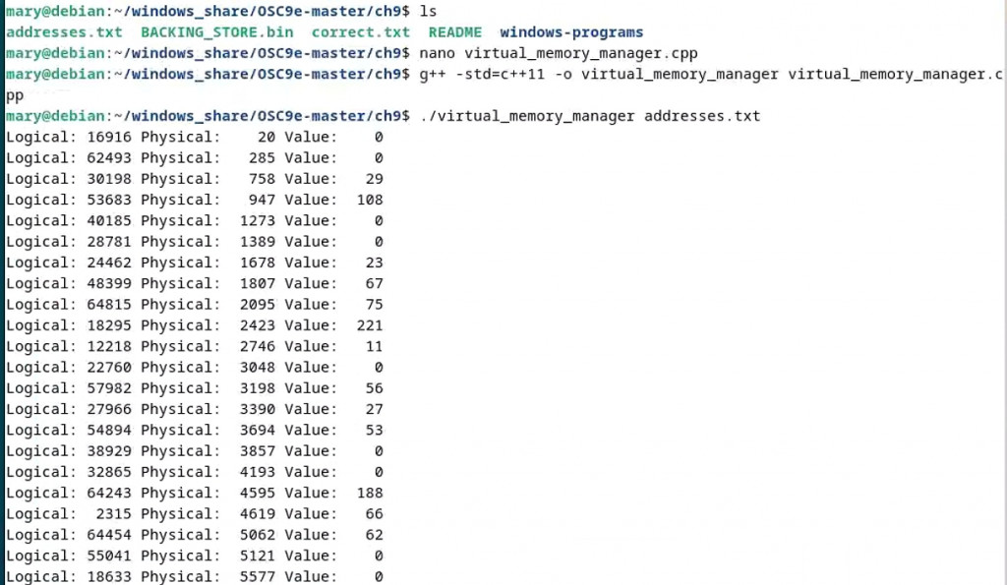Click the nano virtual_memory_manager.cpp command
This screenshot has width=1007, height=585.
click(559, 53)
